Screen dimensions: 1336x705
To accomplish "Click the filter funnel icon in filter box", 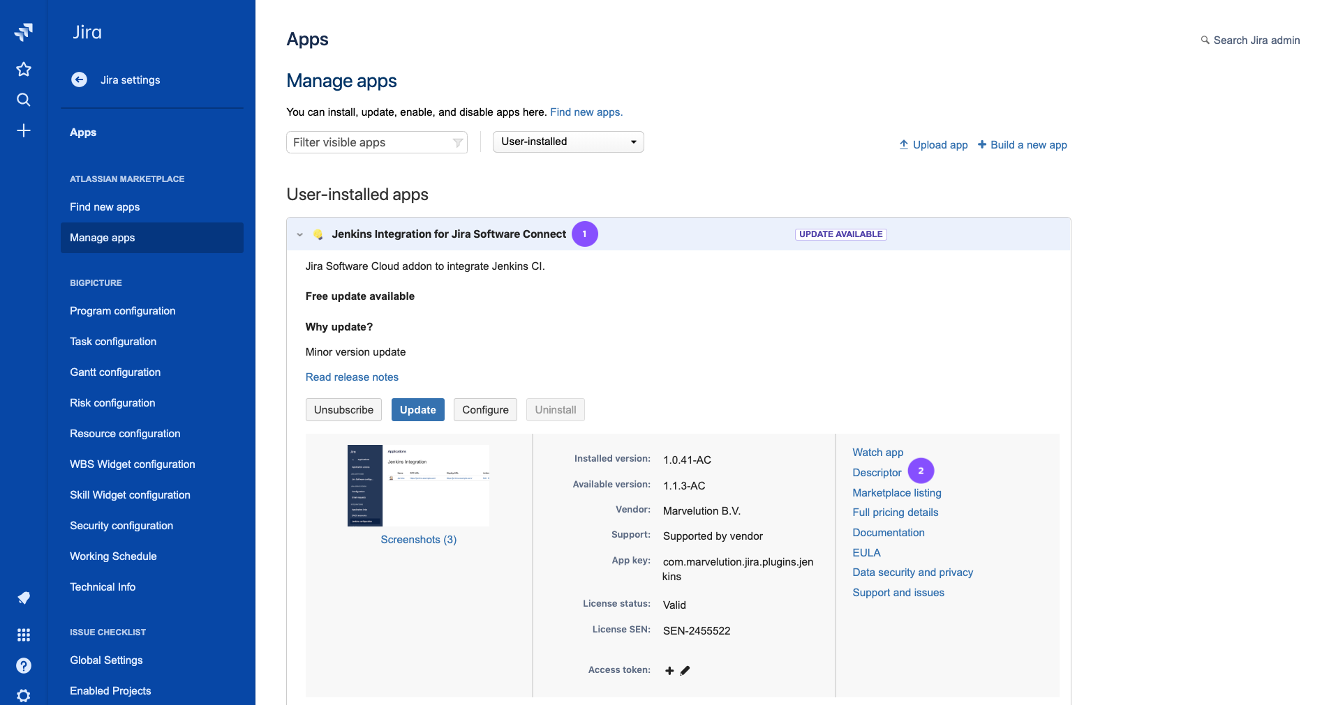I will point(458,142).
